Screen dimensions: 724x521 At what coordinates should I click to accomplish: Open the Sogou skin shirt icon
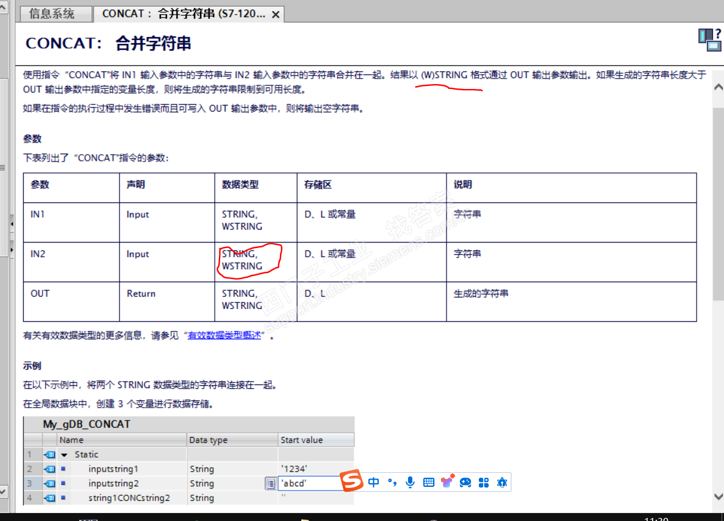click(447, 482)
